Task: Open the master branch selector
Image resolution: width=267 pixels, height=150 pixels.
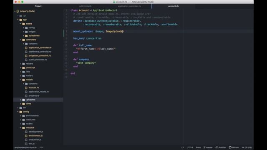Action: click(x=208, y=147)
